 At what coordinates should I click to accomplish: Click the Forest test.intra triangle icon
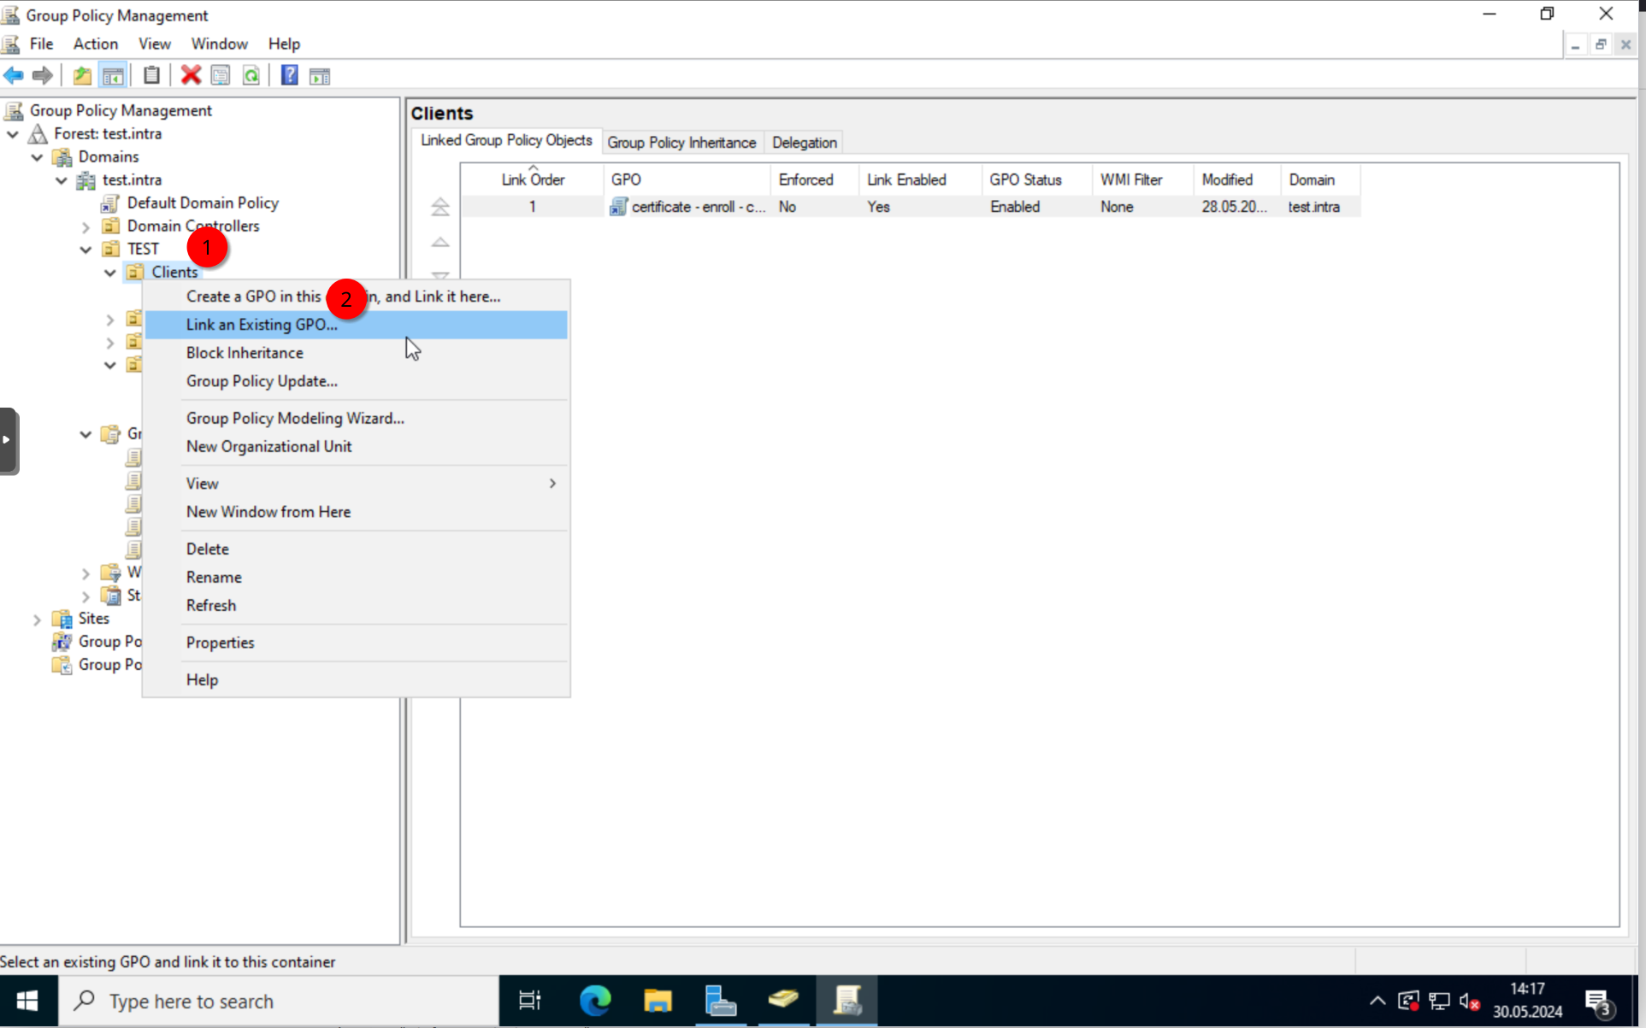pyautogui.click(x=38, y=134)
